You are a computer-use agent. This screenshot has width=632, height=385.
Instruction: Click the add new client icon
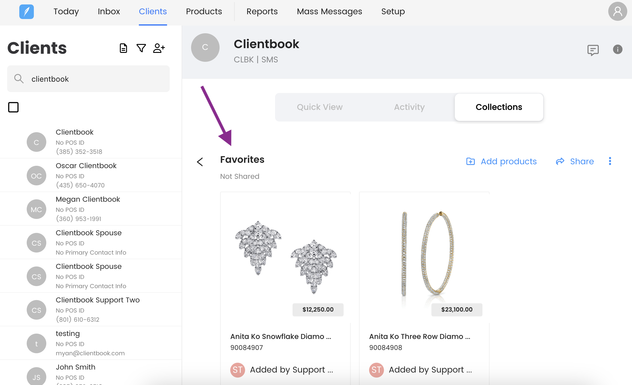coord(159,48)
